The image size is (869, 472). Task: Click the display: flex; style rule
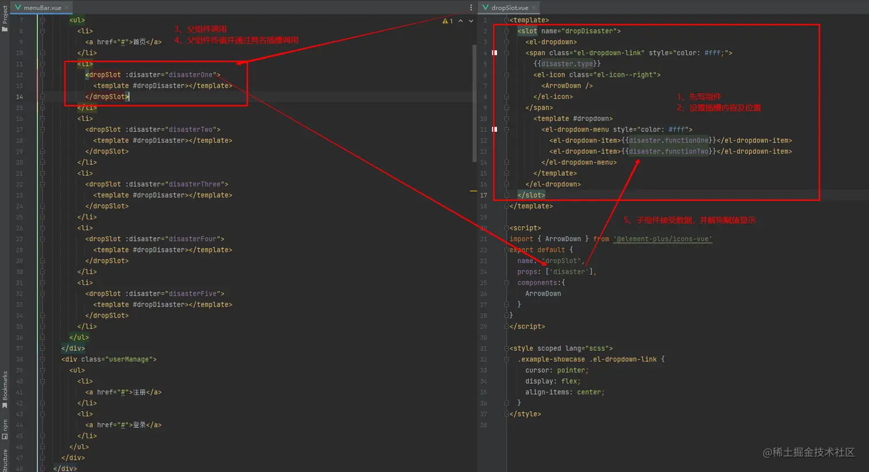pos(553,381)
